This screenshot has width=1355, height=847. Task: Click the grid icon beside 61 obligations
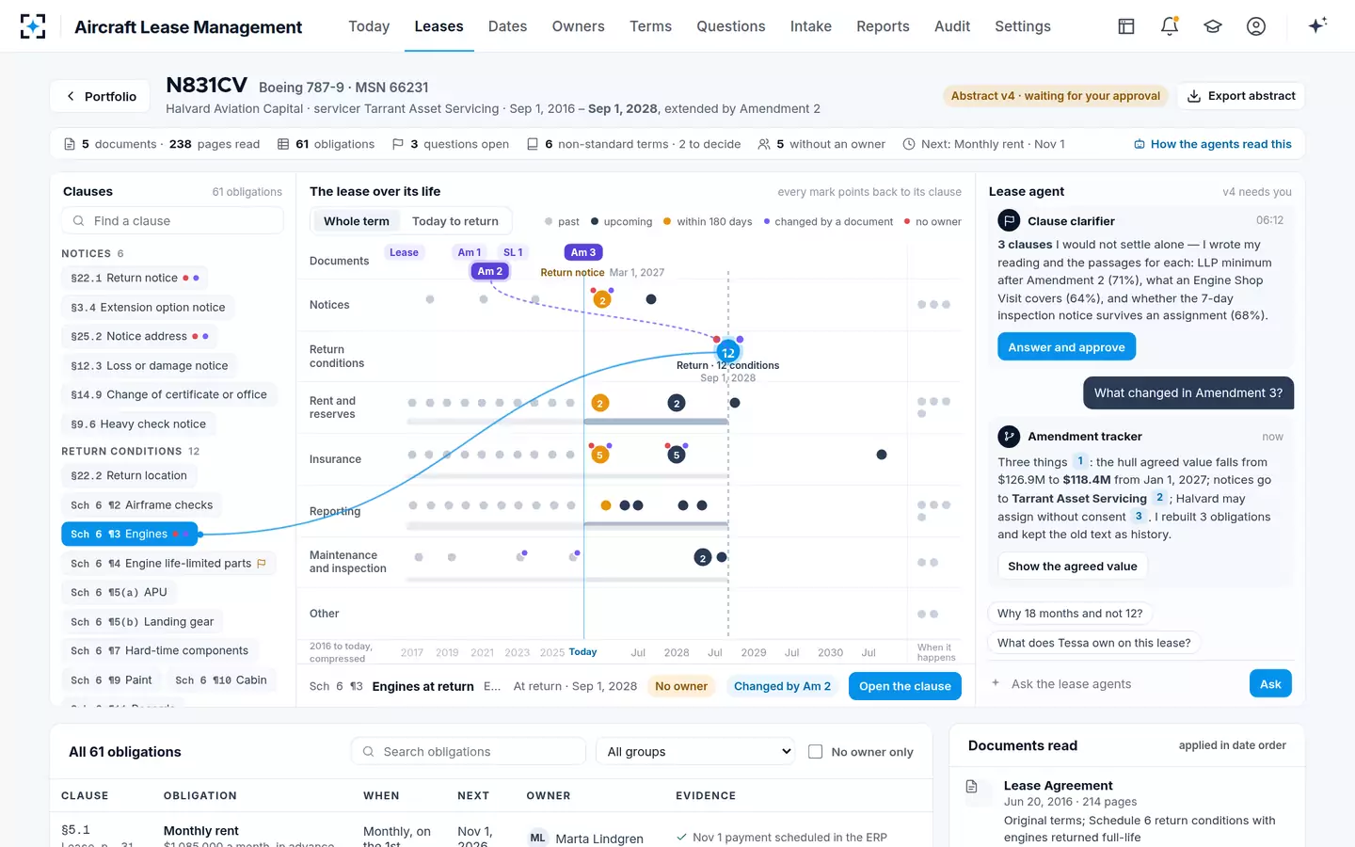(x=283, y=144)
